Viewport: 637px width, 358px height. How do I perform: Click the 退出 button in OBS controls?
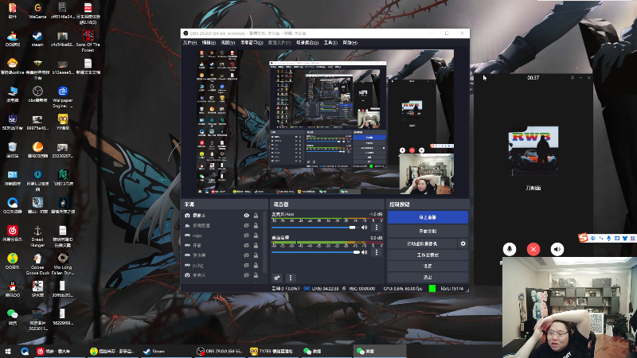tap(428, 277)
